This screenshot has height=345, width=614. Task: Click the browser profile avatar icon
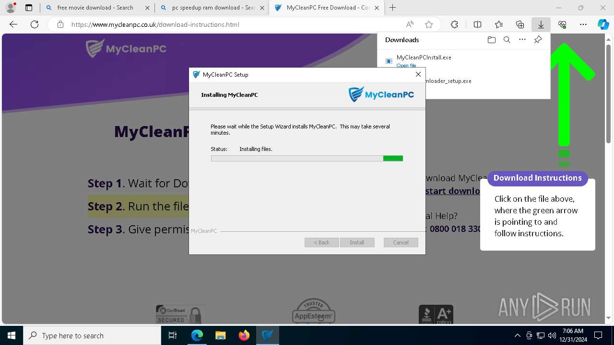coord(11,8)
